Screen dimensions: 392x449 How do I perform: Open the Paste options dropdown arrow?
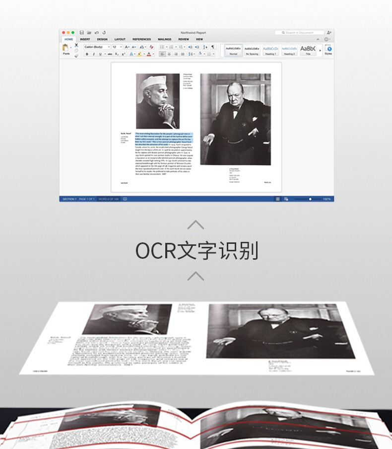[x=71, y=48]
